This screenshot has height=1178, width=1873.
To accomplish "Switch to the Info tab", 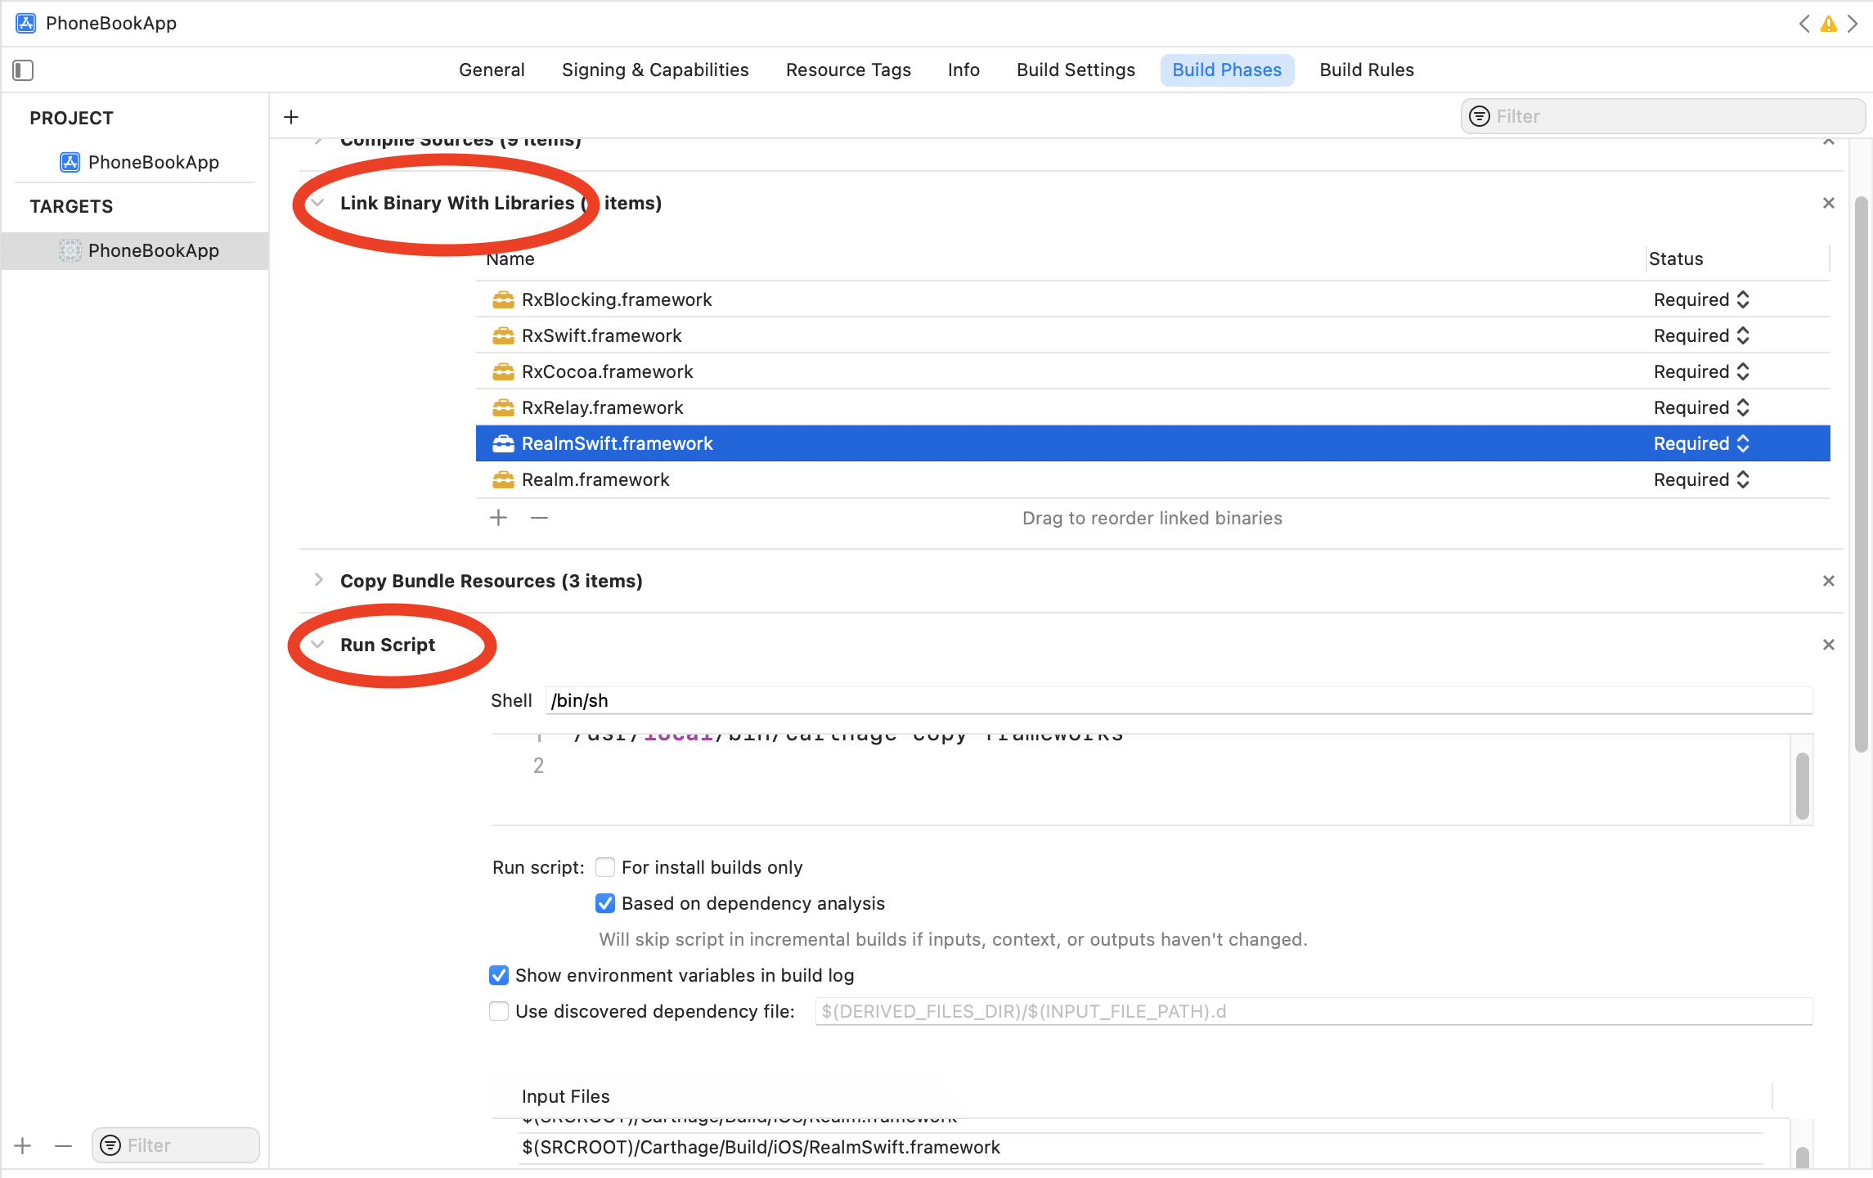I will tap(963, 70).
